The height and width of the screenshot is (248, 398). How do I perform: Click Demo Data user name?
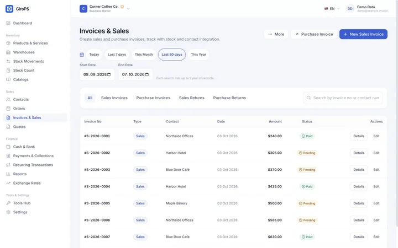pos(366,7)
